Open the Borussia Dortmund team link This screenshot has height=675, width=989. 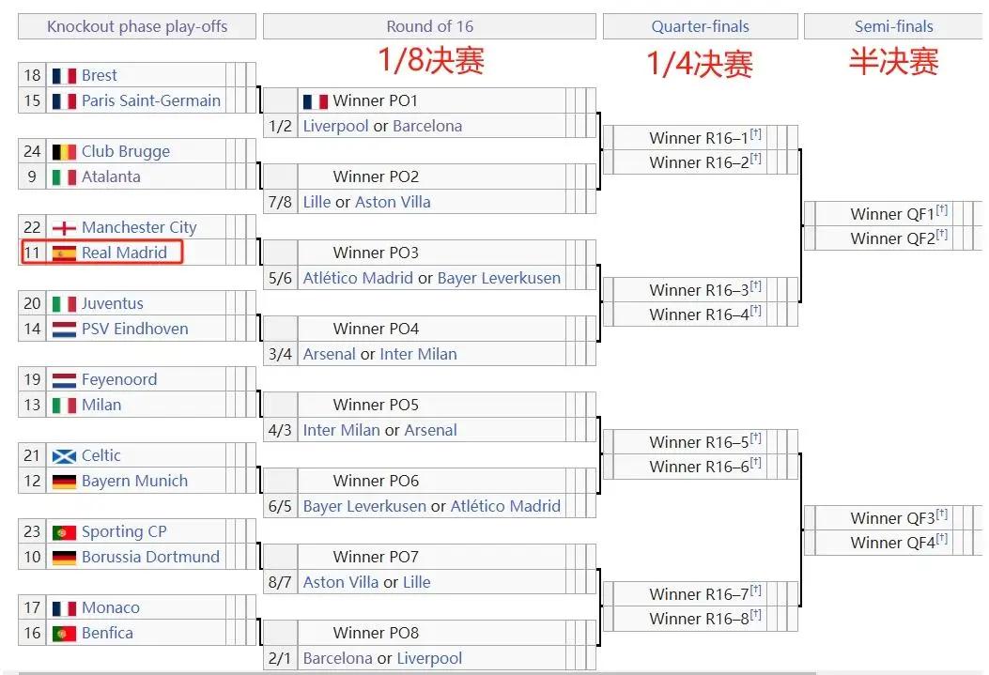coord(151,557)
